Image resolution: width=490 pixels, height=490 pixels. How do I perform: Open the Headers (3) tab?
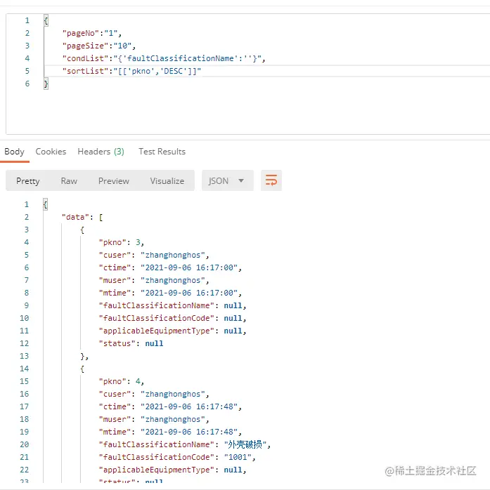click(101, 152)
